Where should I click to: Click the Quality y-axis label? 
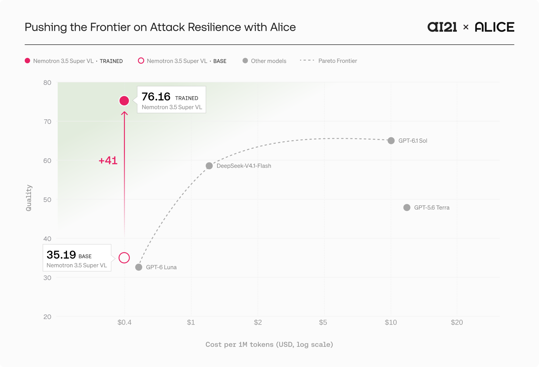[x=28, y=198]
